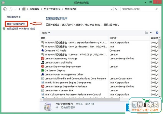The height and width of the screenshot is (114, 163).
Task: Sort by the install date column header
Action: [154, 38]
